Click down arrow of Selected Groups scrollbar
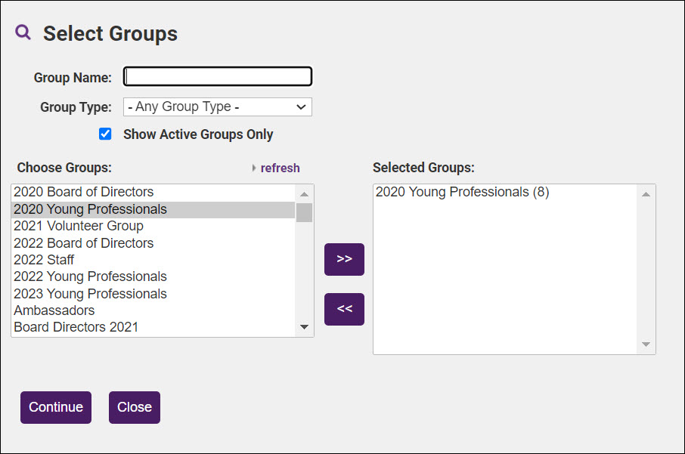The image size is (685, 454). (646, 344)
